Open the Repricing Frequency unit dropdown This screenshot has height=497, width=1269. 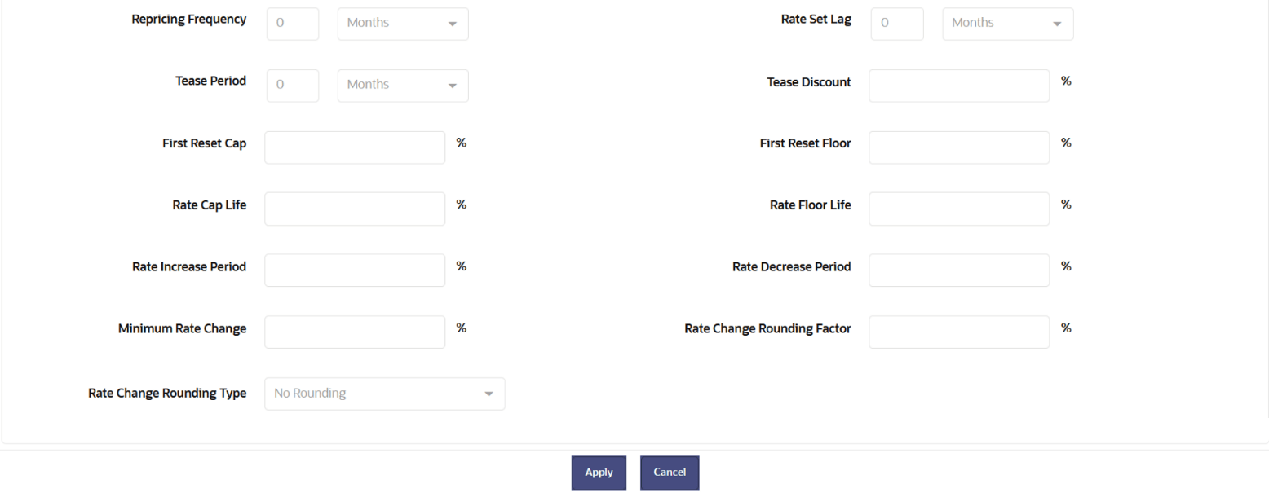pyautogui.click(x=402, y=24)
